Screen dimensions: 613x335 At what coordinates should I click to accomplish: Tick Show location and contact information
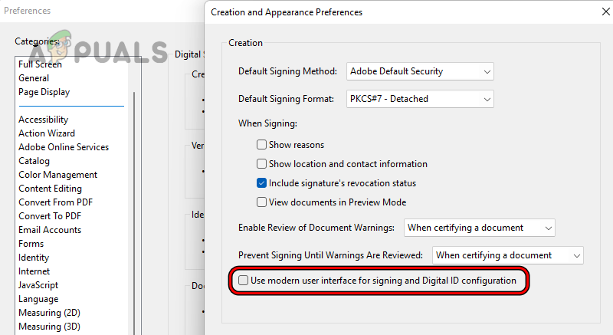click(261, 164)
